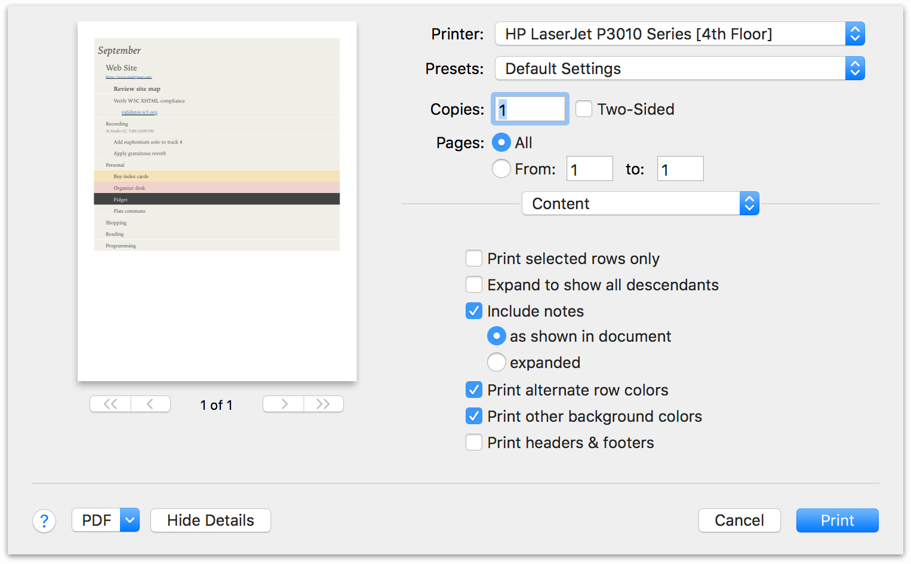
Task: Open the Printer popup menu
Action: tap(680, 34)
